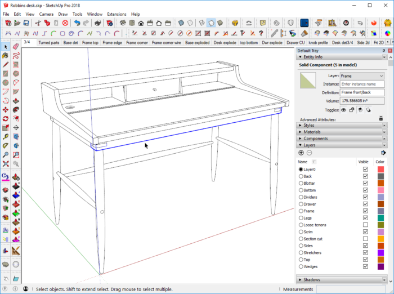Expand the Materials panel
Viewport: 394px width, 294px height.
[300, 132]
